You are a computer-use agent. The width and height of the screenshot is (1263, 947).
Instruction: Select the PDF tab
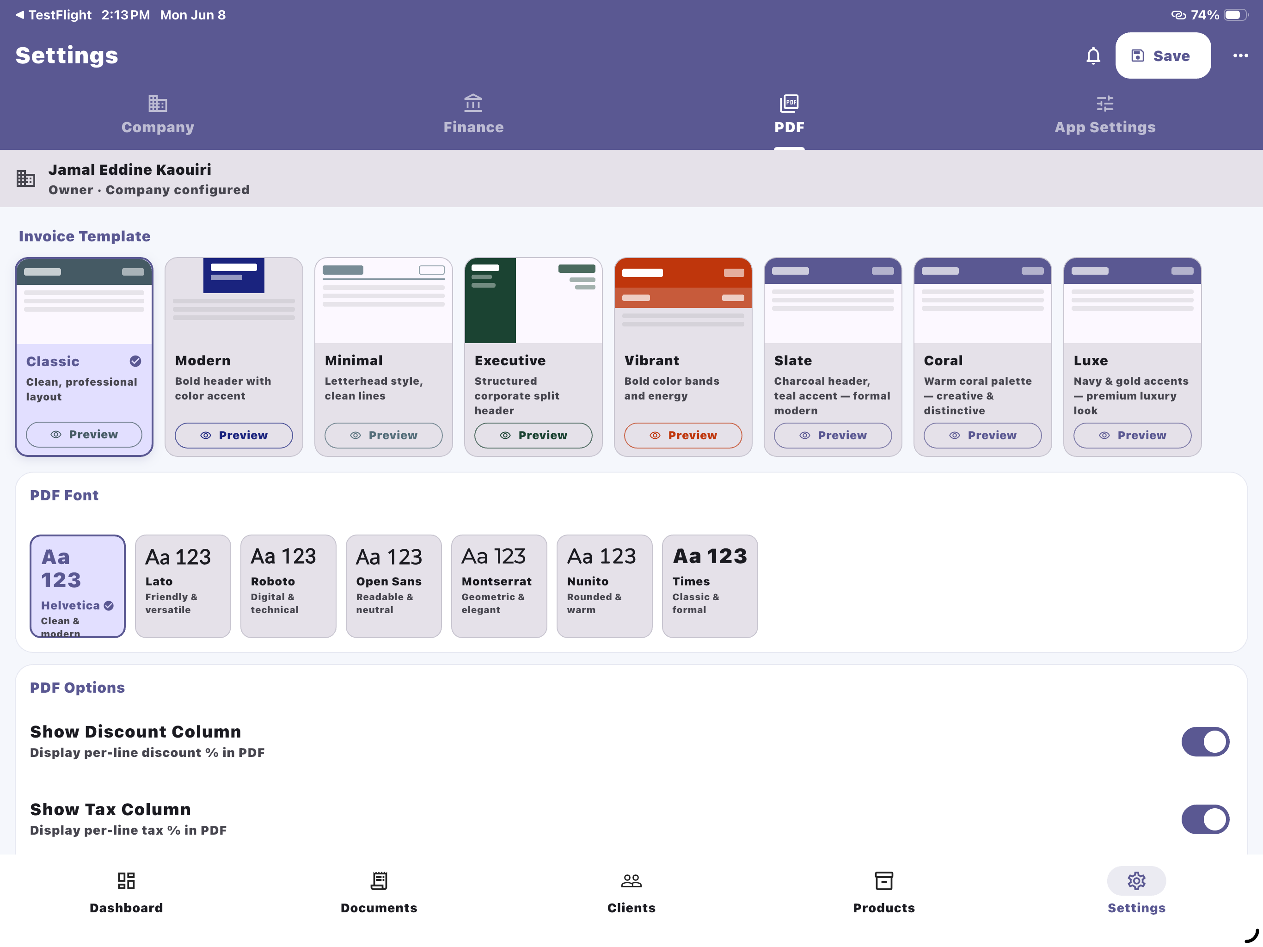pos(789,115)
